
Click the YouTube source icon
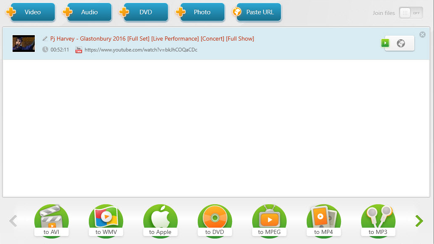point(79,50)
